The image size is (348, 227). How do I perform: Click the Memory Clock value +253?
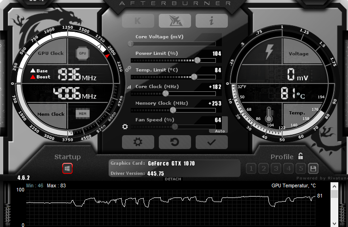(x=215, y=103)
